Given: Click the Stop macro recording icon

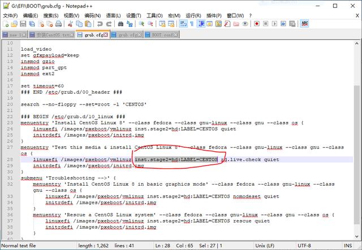Looking at the screenshot, I should [x=265, y=24].
